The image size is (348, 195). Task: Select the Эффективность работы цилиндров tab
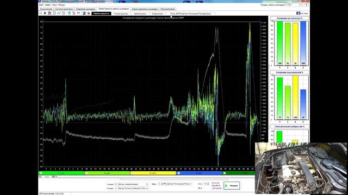pos(114,9)
